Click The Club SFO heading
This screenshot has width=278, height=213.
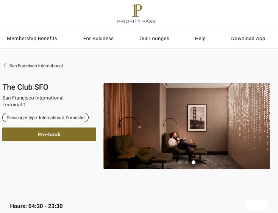[x=25, y=87]
